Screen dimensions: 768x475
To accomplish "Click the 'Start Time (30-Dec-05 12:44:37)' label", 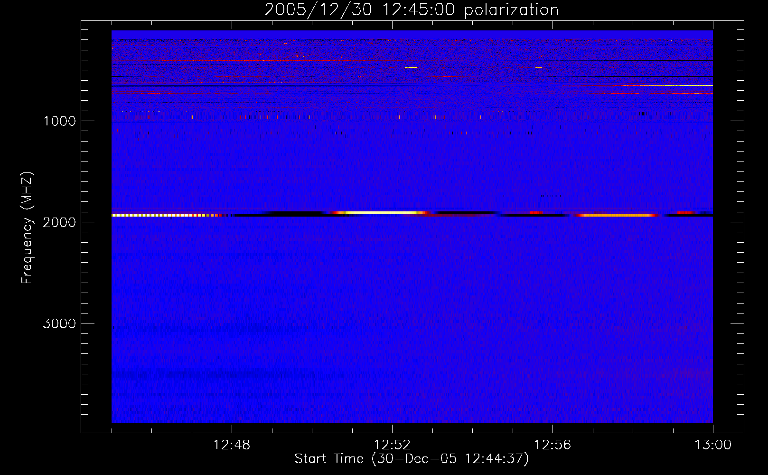I will coord(412,459).
